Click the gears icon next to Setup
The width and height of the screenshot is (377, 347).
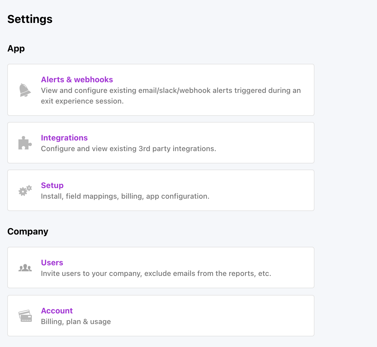point(25,190)
